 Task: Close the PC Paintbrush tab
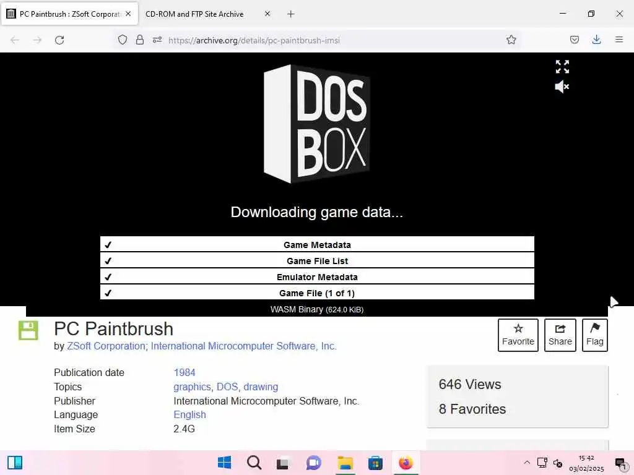(128, 14)
